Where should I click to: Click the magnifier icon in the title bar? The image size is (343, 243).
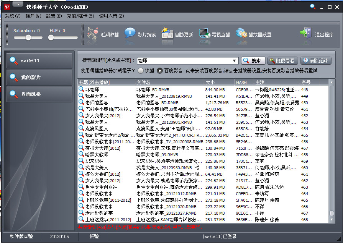(x=313, y=7)
